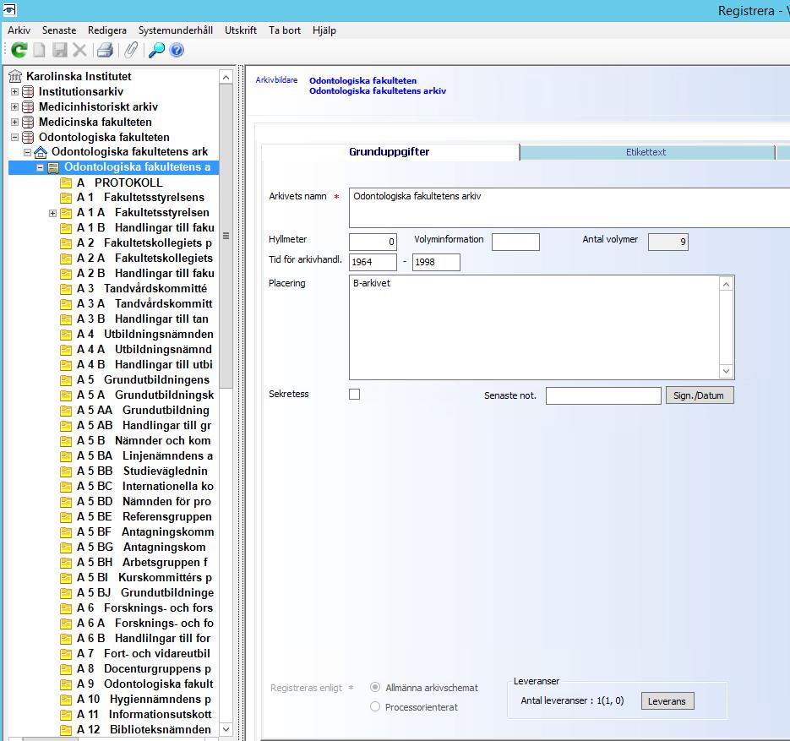The image size is (790, 741).
Task: Open the Ta bort menu
Action: 285,30
